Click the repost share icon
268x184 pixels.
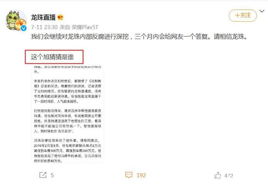[x=43, y=175]
